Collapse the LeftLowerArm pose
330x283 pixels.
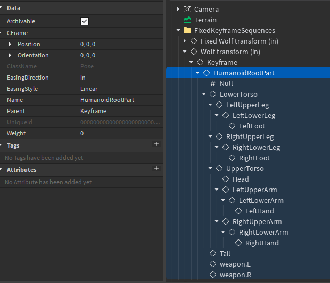pyautogui.click(x=223, y=200)
